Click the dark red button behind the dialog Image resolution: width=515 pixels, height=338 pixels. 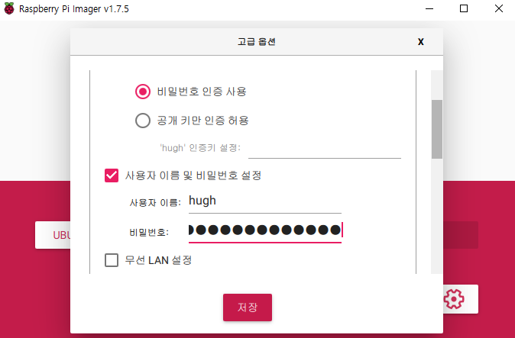click(461, 235)
